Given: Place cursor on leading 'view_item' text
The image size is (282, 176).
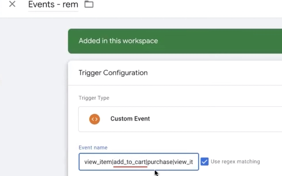Looking at the screenshot, I should pyautogui.click(x=98, y=162).
